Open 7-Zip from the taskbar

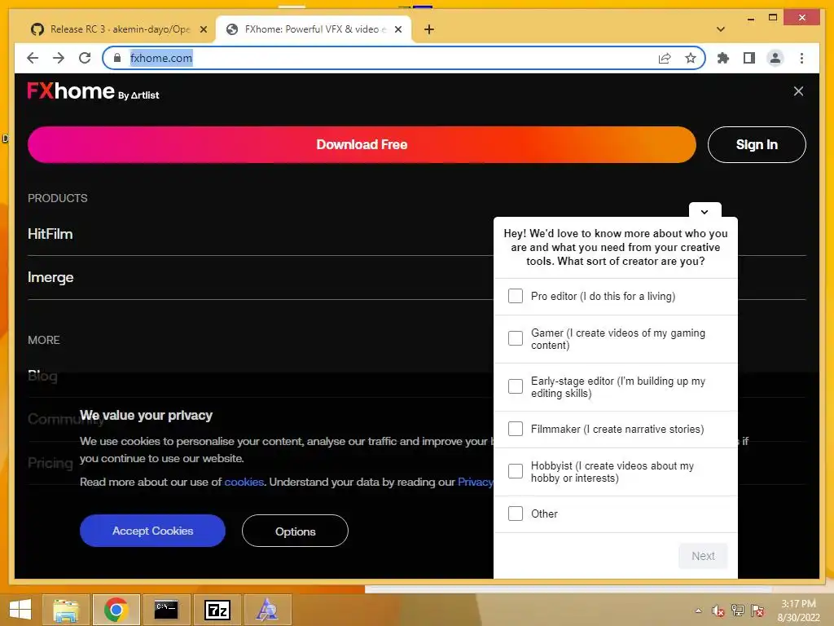point(217,610)
